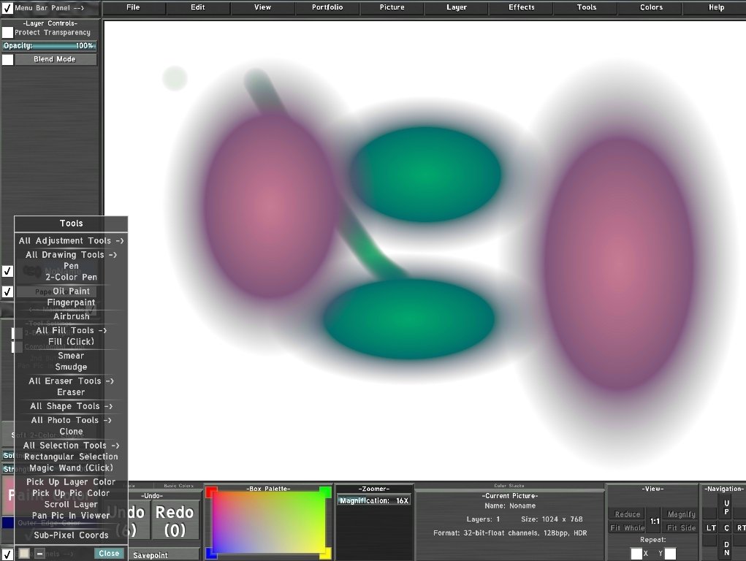Choose the Scroll Layer tool
The height and width of the screenshot is (561, 746).
pos(71,504)
